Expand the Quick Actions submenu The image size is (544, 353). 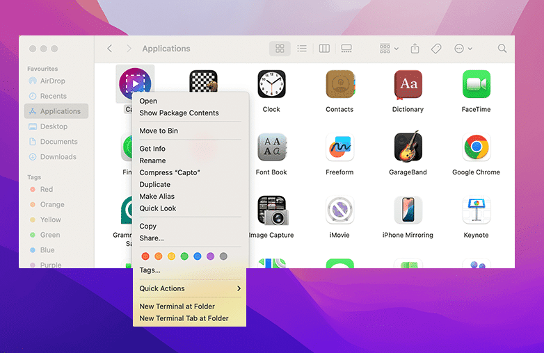190,288
